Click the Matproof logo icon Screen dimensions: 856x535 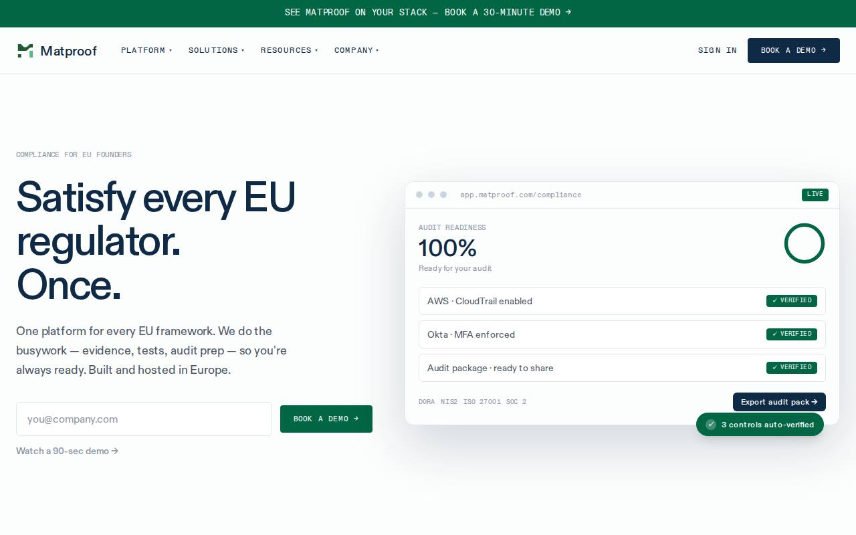[x=25, y=51]
